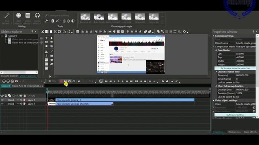Click the Add object button
Image resolution: width=259 pixels, height=145 pixels.
tap(19, 19)
